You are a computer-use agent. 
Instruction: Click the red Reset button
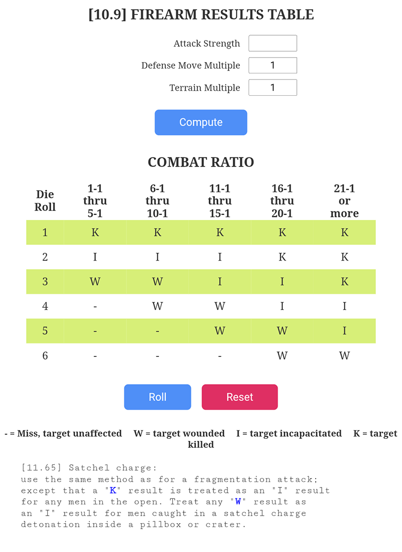[x=239, y=397]
